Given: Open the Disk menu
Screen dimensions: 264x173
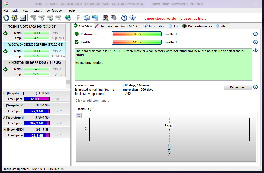Looking at the screenshot, I should coord(15,11).
